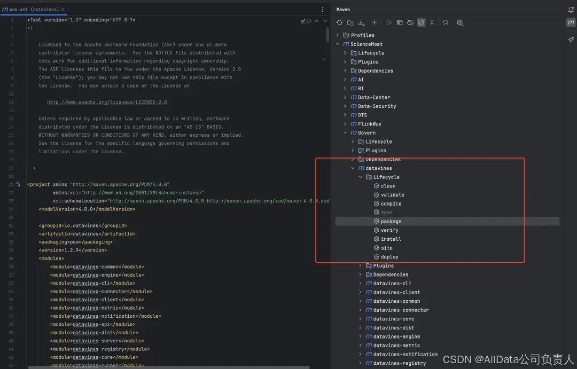Collapse the datavines Lifecycle folder
This screenshot has width=577, height=369.
click(x=361, y=177)
